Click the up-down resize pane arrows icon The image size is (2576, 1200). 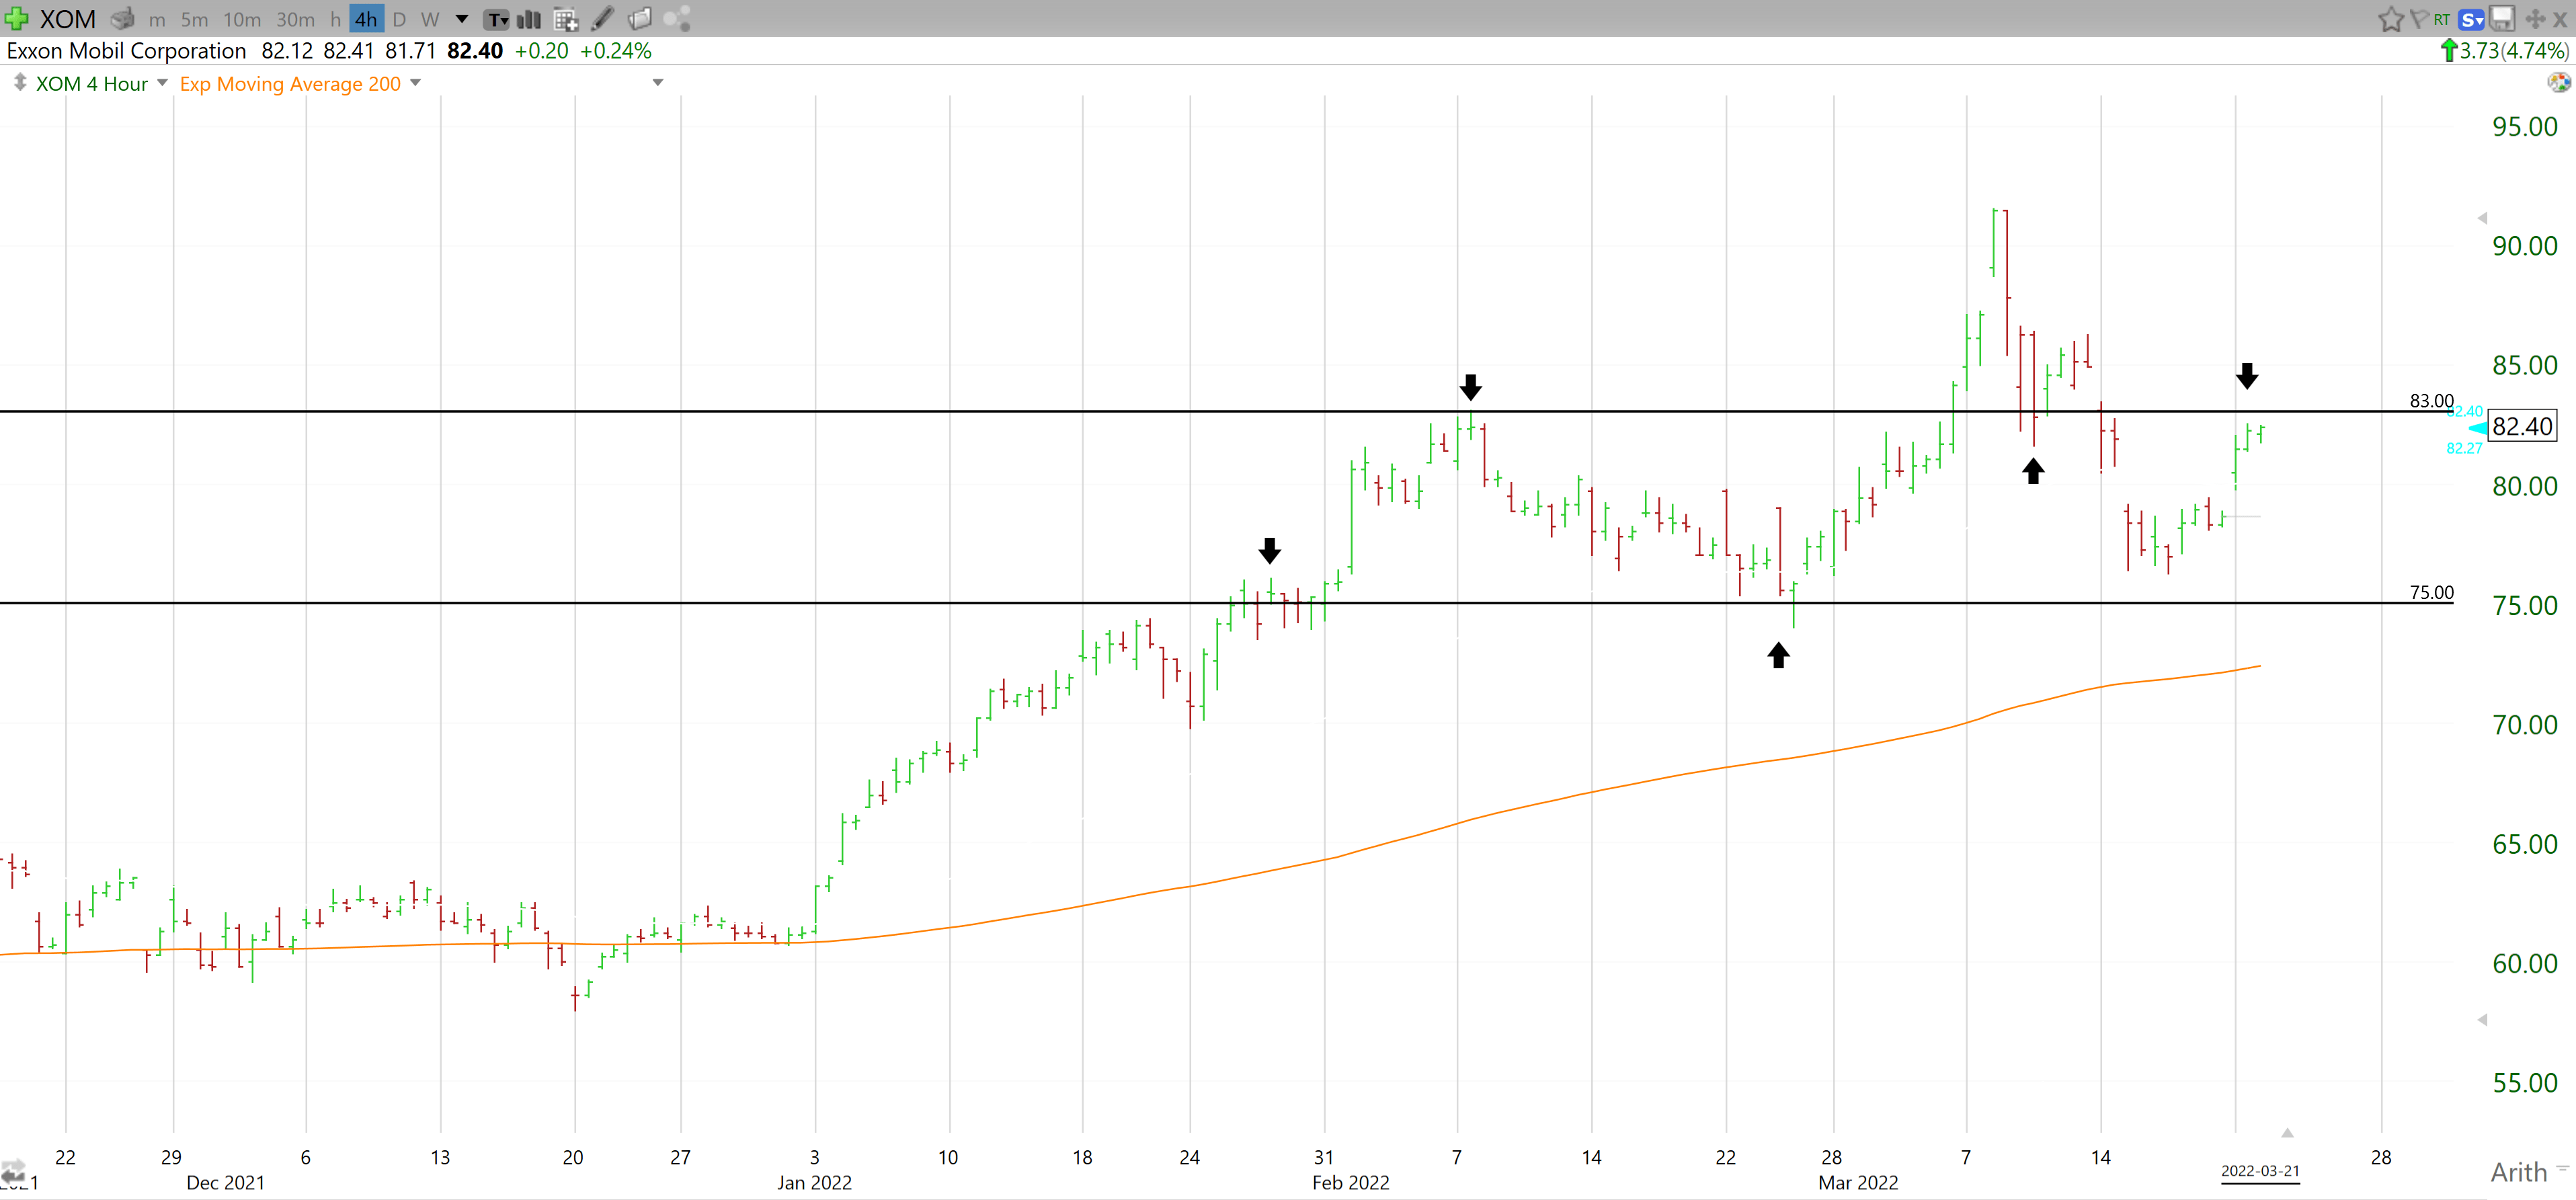(x=19, y=82)
